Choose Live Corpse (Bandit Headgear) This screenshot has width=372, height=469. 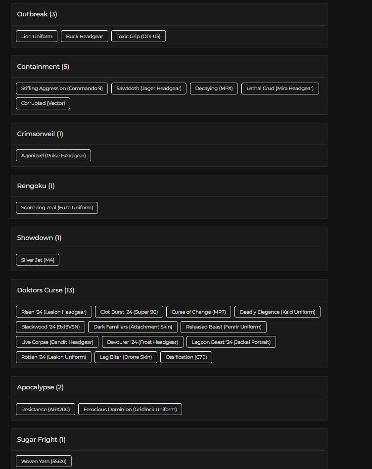[57, 342]
